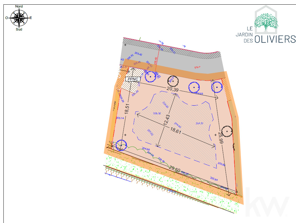296x223 pixels.
Task: Click the PPNC label box
Action: pyautogui.click(x=133, y=79)
